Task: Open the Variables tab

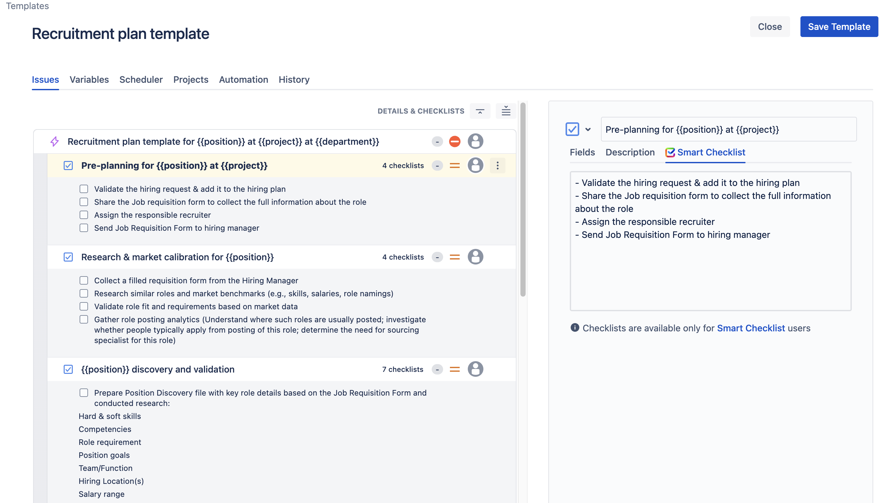Action: 89,80
